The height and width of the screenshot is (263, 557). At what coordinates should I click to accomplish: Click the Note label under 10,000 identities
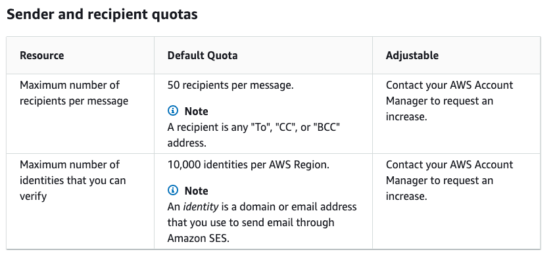pyautogui.click(x=197, y=191)
